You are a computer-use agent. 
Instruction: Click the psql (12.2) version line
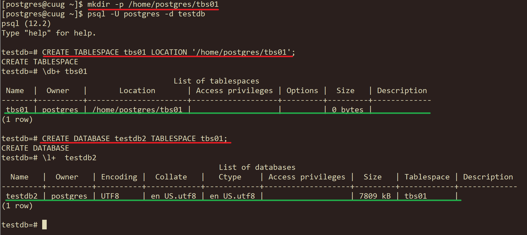click(26, 24)
